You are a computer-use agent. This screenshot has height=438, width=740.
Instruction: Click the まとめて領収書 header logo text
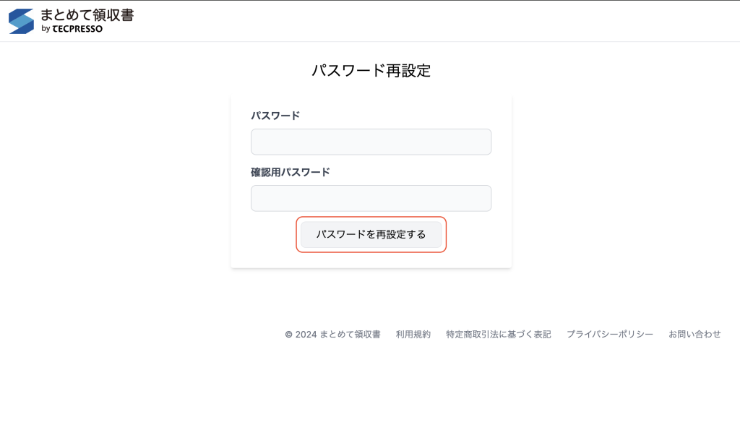pyautogui.click(x=87, y=15)
